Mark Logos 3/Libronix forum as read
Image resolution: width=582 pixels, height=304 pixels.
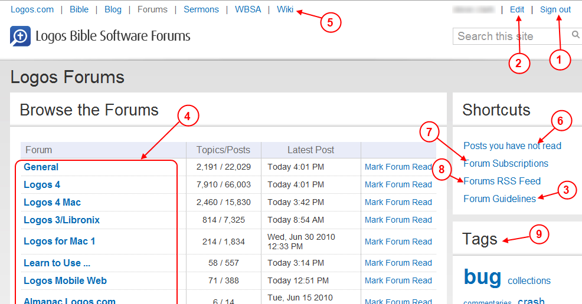[x=398, y=220]
